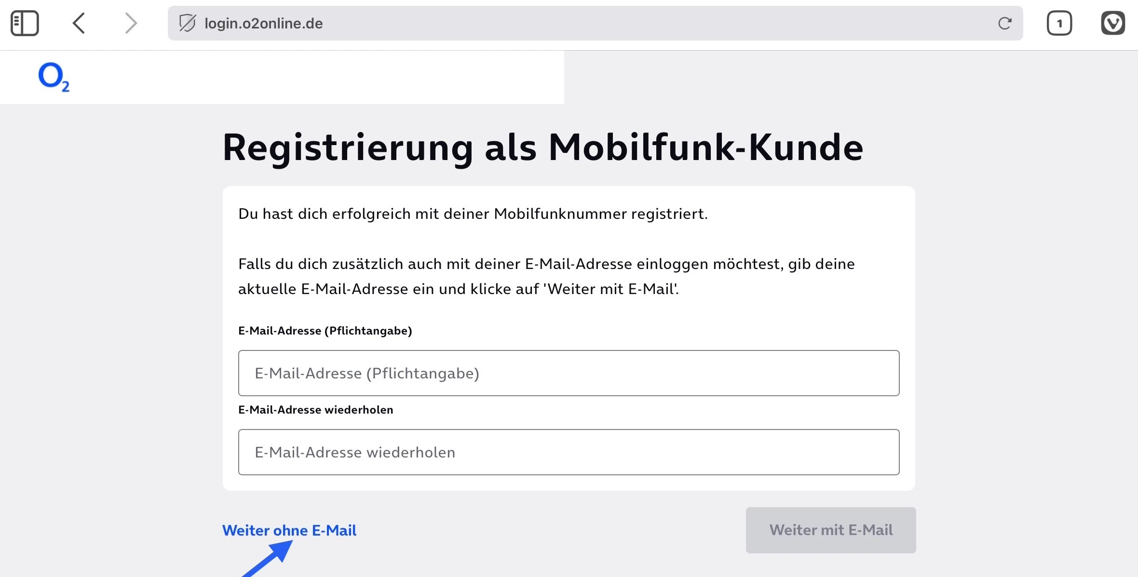Click the E-Mail-Adresse (Pflichtangabe) input box
This screenshot has width=1138, height=577.
pos(569,373)
